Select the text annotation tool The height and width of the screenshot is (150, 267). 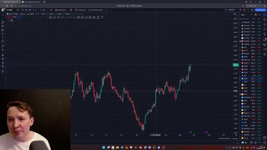[x=3, y=37]
